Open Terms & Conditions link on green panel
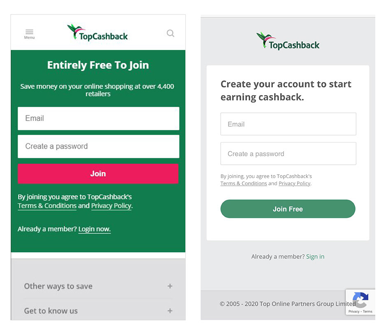Image resolution: width=384 pixels, height=330 pixels. tap(47, 206)
